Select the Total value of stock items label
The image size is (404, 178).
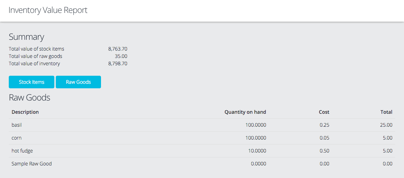36,49
